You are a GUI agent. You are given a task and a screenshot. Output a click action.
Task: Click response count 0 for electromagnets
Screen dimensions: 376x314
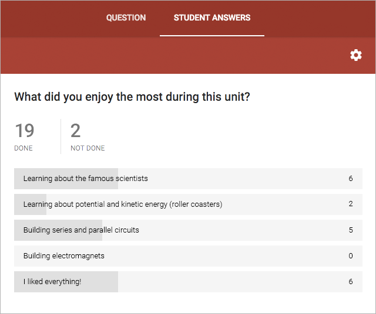click(351, 256)
